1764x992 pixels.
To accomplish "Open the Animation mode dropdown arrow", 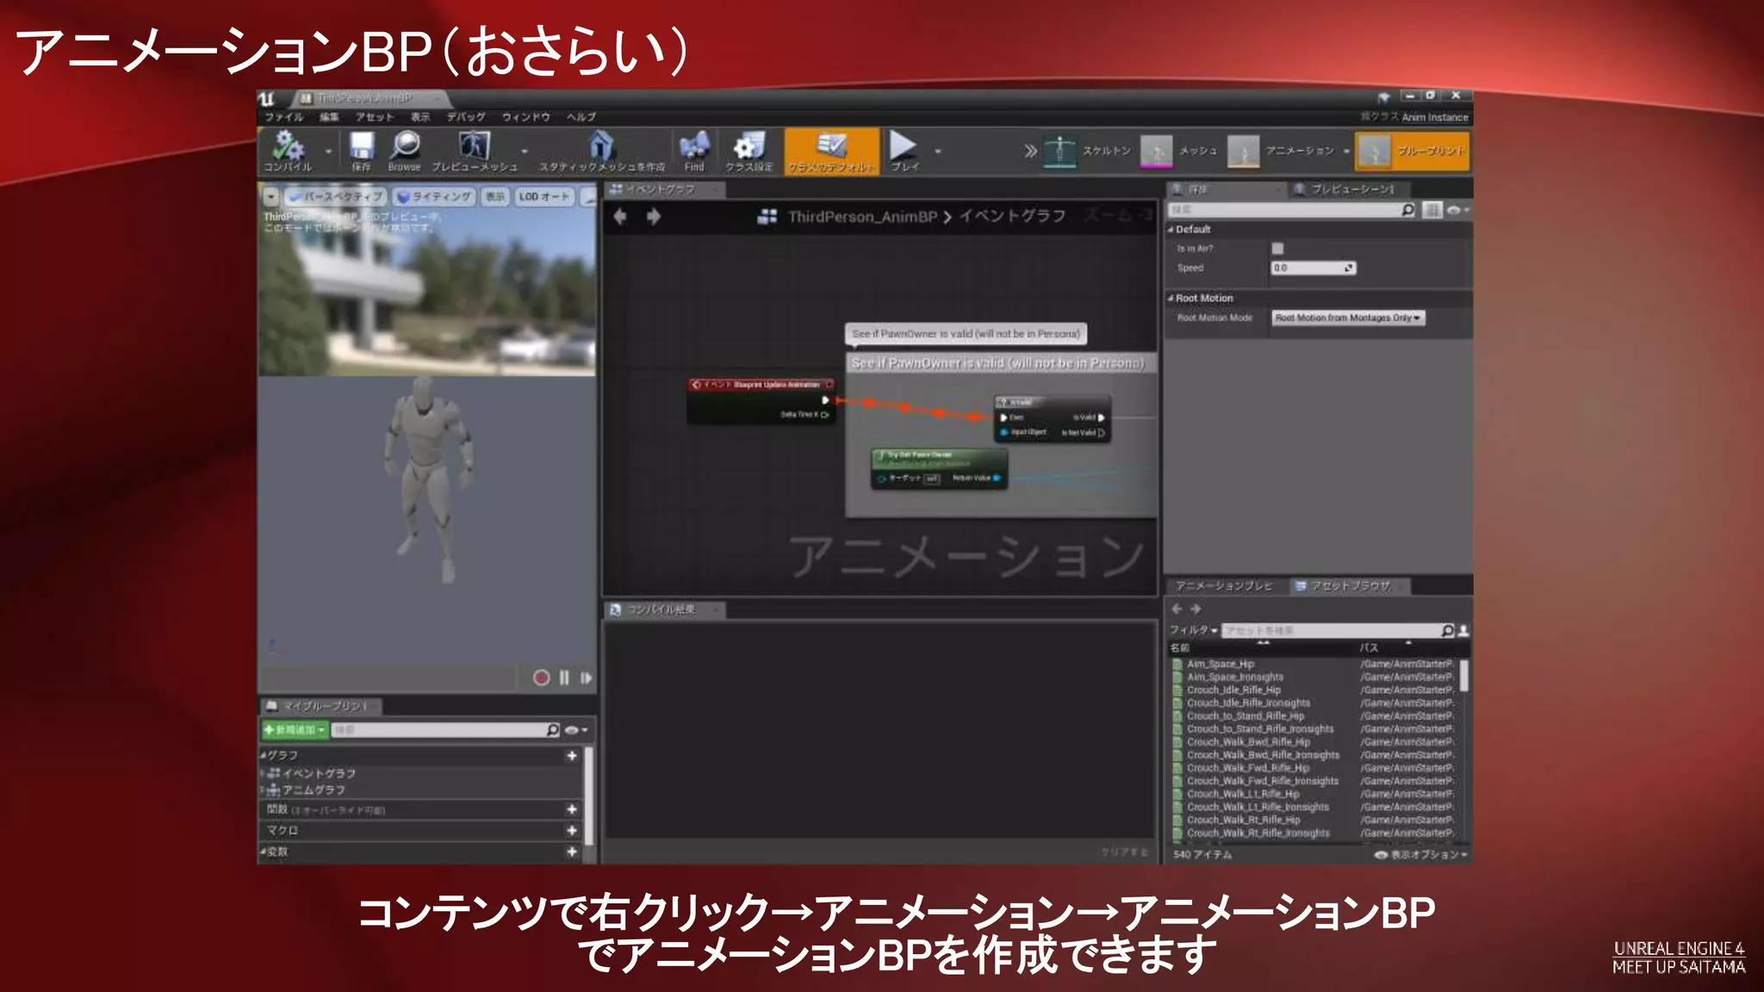I will (x=1346, y=152).
